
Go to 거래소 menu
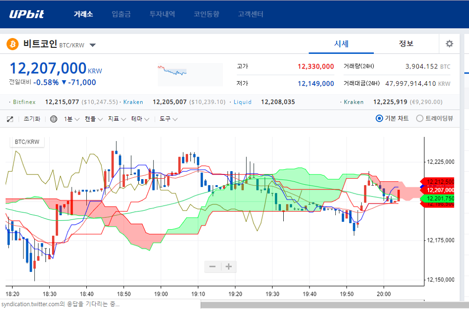click(83, 14)
